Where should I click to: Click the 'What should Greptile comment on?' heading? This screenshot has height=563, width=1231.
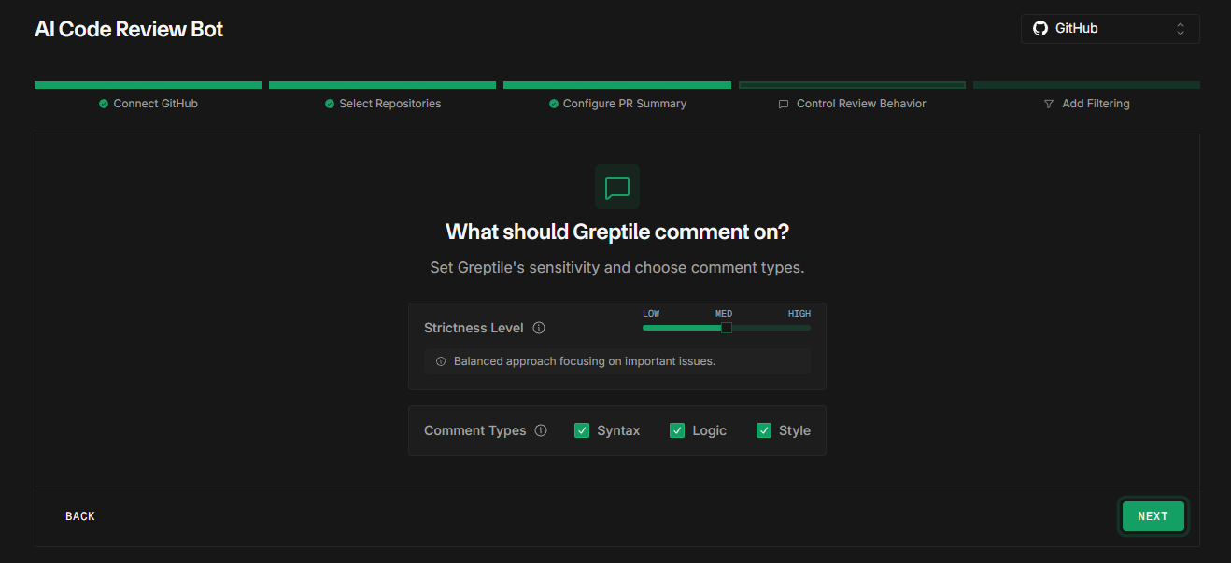(617, 232)
